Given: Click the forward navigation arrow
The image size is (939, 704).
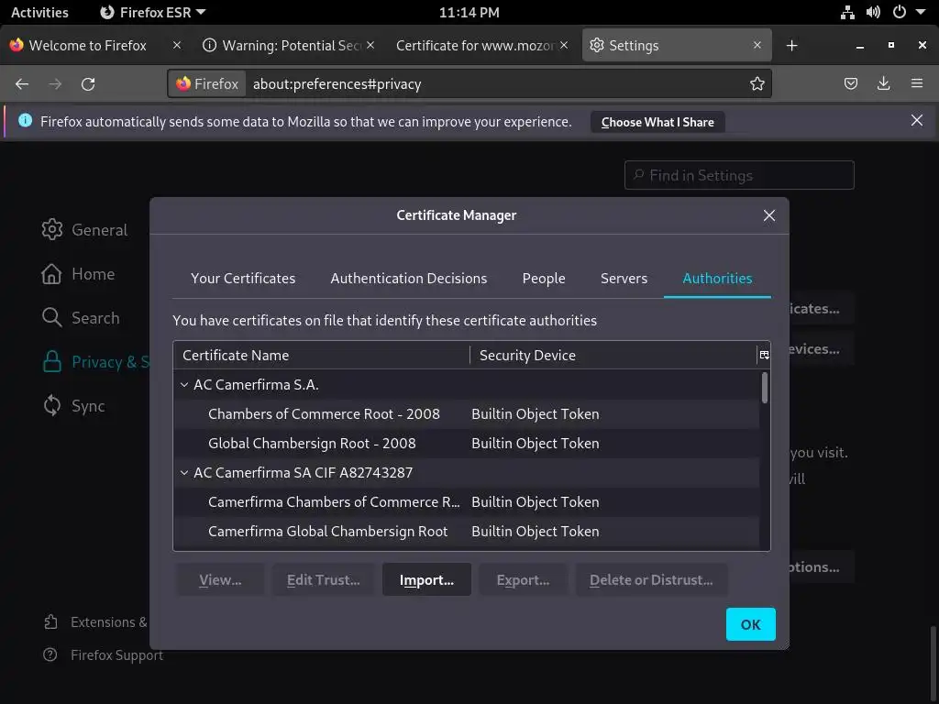Looking at the screenshot, I should [55, 84].
